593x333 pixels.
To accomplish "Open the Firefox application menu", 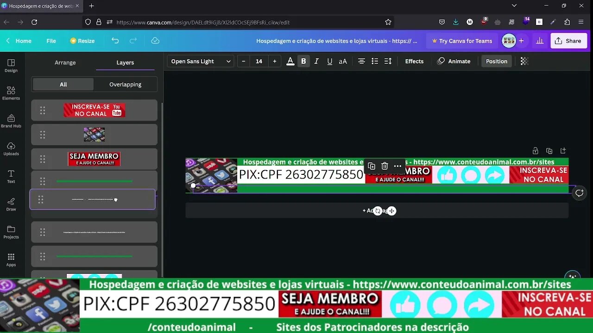I will pos(581,22).
